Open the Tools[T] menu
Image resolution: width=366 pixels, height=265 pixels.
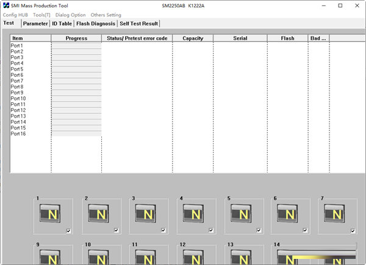pos(42,15)
